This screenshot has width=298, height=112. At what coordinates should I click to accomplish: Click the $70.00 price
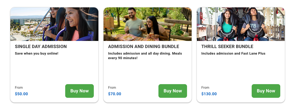[x=115, y=94]
